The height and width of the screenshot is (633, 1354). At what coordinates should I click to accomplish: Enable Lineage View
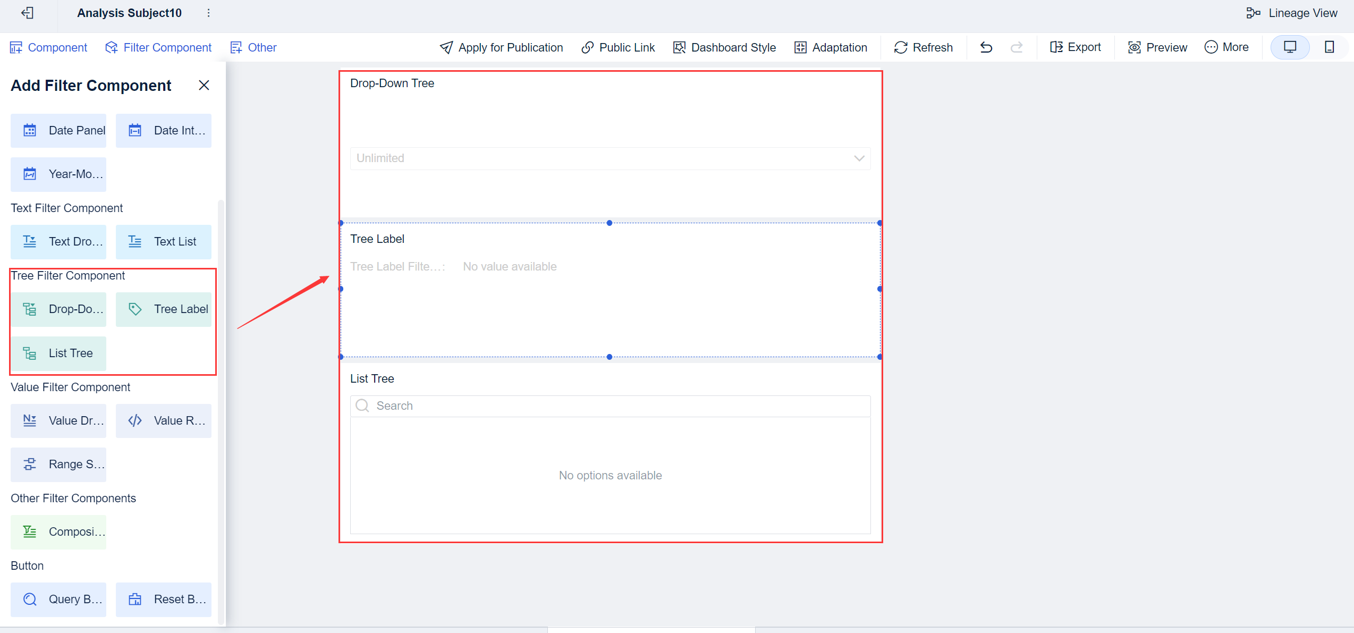tap(1292, 13)
